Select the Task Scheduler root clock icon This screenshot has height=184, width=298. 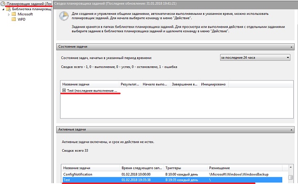pos(3,3)
